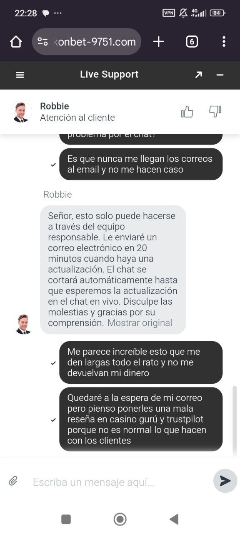Open the browser three-dot menu
Viewport: 240px width, 535px height.
click(x=224, y=41)
